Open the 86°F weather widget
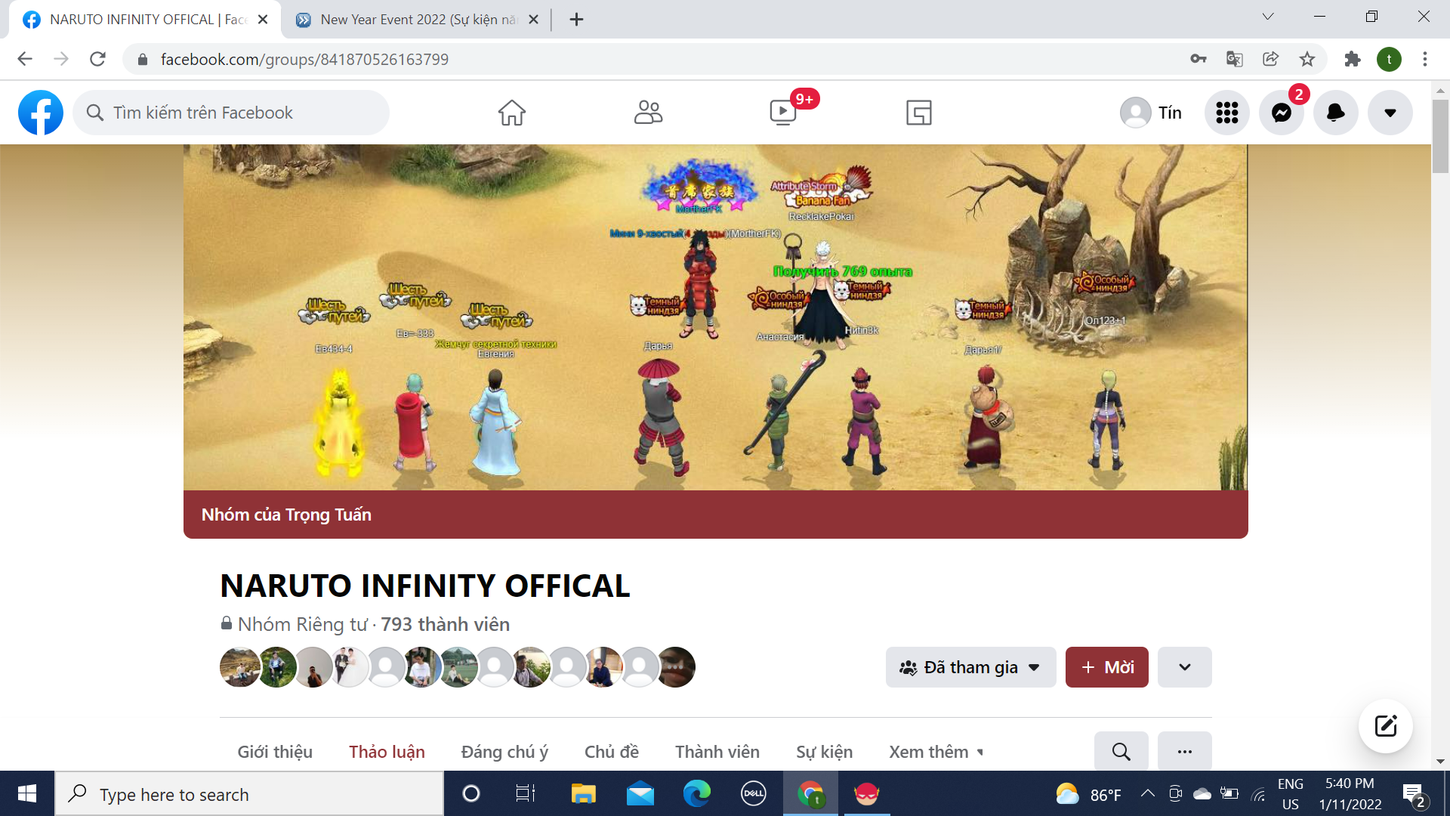This screenshot has height=816, width=1450. [x=1088, y=794]
